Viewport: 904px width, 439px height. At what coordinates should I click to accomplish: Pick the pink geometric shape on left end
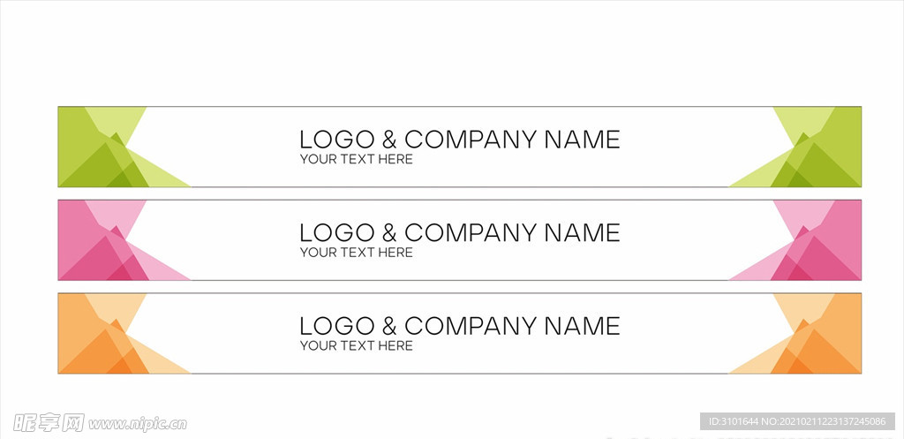tap(97, 240)
